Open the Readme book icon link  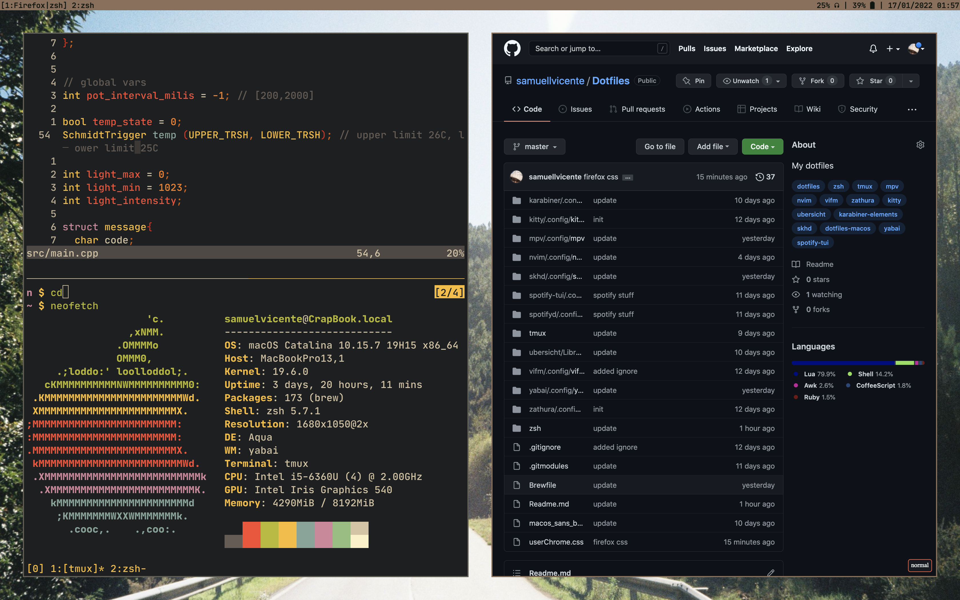coord(796,264)
